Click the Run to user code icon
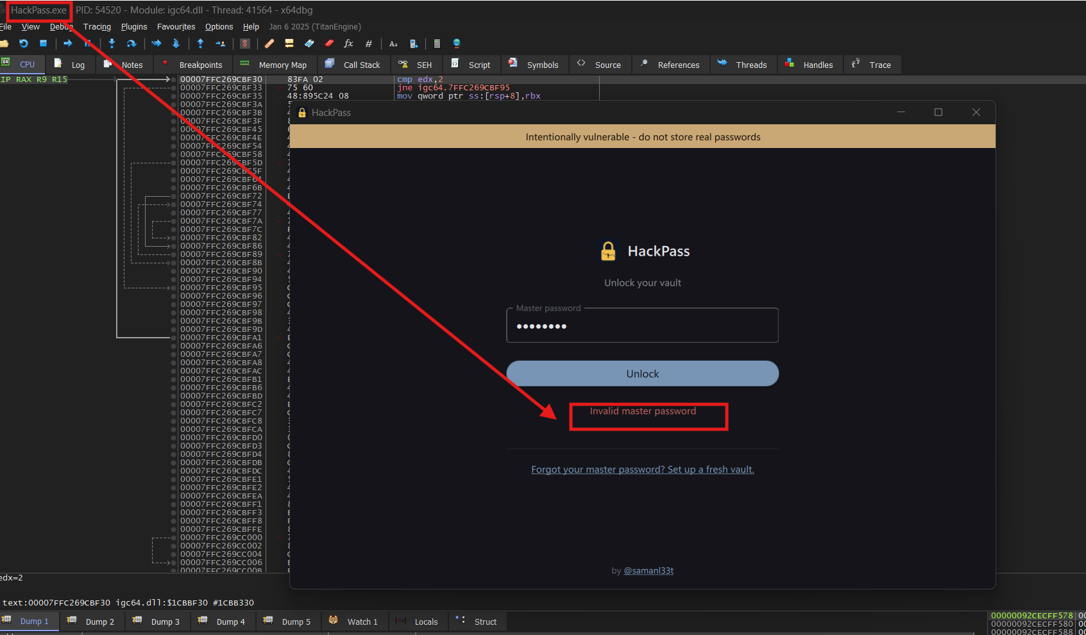1086x635 pixels. click(221, 44)
